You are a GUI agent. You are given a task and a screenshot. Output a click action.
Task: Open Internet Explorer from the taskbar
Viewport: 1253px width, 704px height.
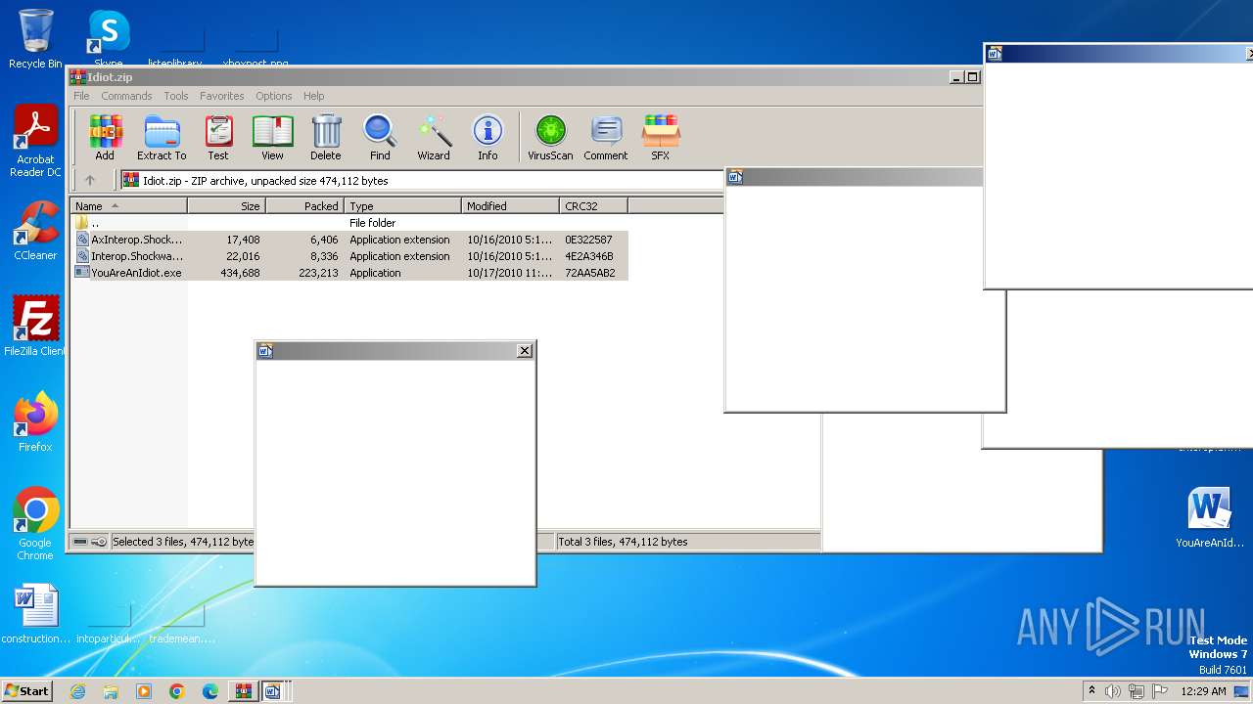pyautogui.click(x=77, y=691)
